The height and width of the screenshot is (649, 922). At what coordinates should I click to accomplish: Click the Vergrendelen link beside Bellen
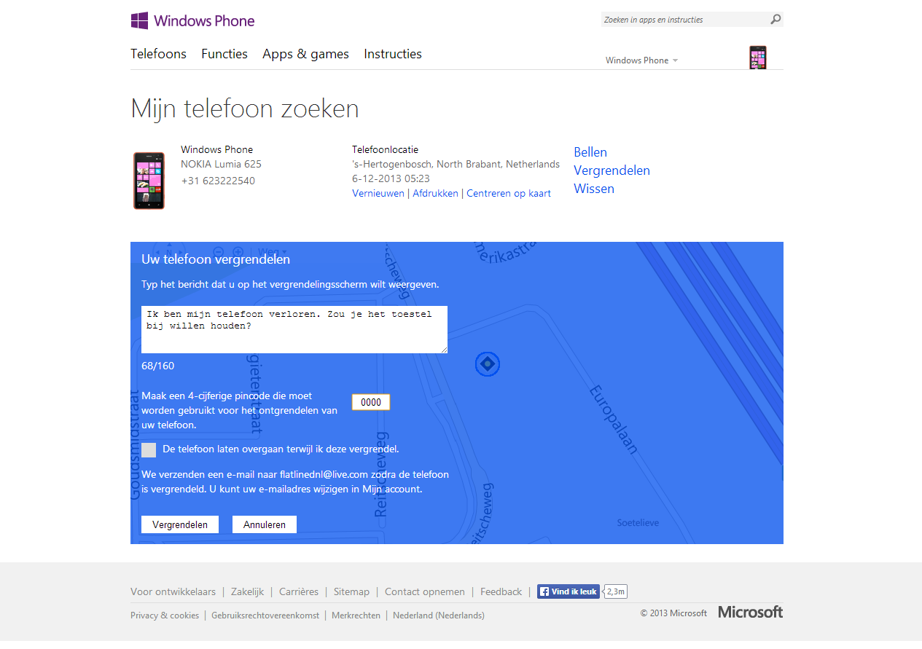coord(612,170)
